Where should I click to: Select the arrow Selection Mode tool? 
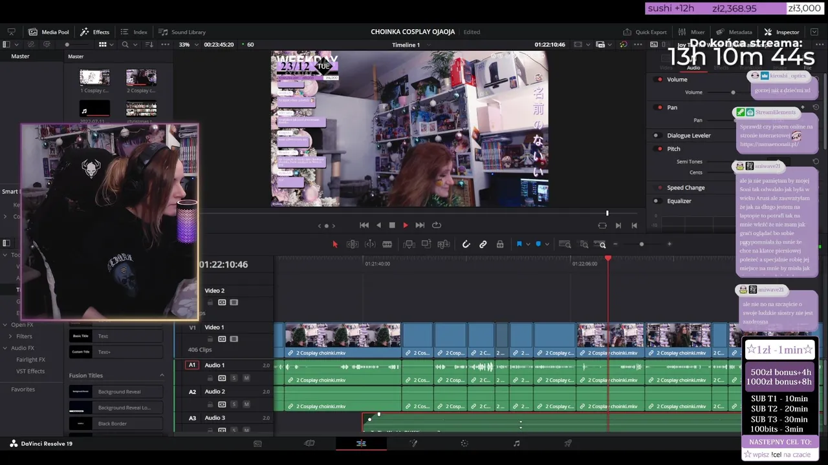tap(335, 244)
